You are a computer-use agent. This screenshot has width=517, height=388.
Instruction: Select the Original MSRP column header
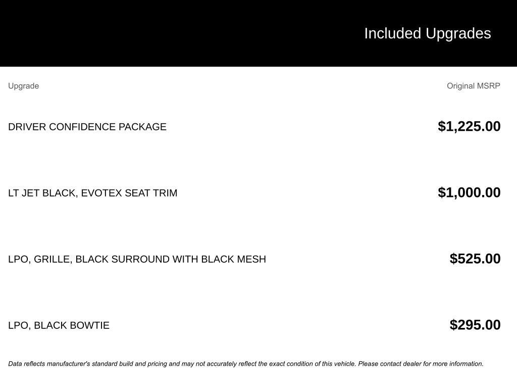473,86
